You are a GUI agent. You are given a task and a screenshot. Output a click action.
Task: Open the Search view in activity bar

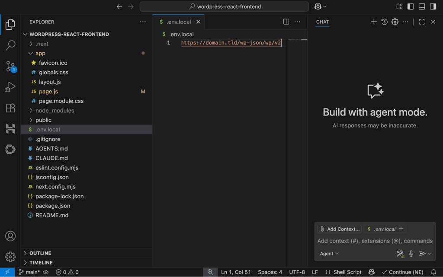(x=10, y=45)
